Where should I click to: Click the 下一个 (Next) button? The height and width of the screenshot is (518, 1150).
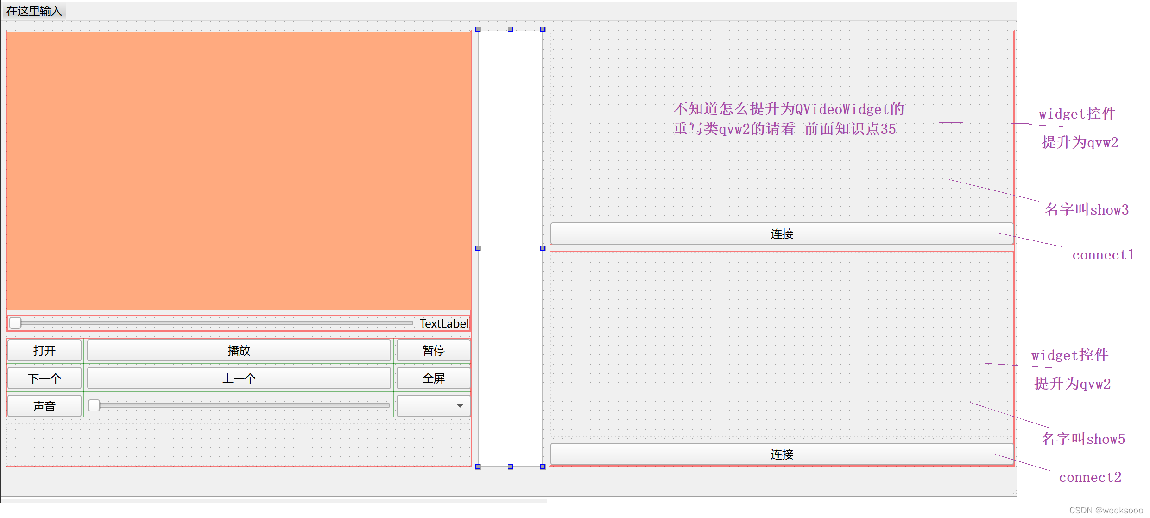44,379
